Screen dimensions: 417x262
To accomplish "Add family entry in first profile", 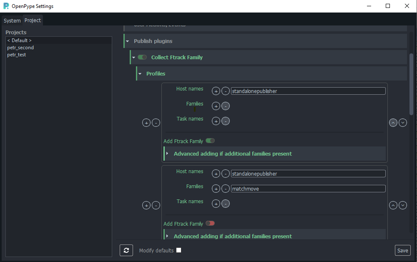I will click(216, 106).
